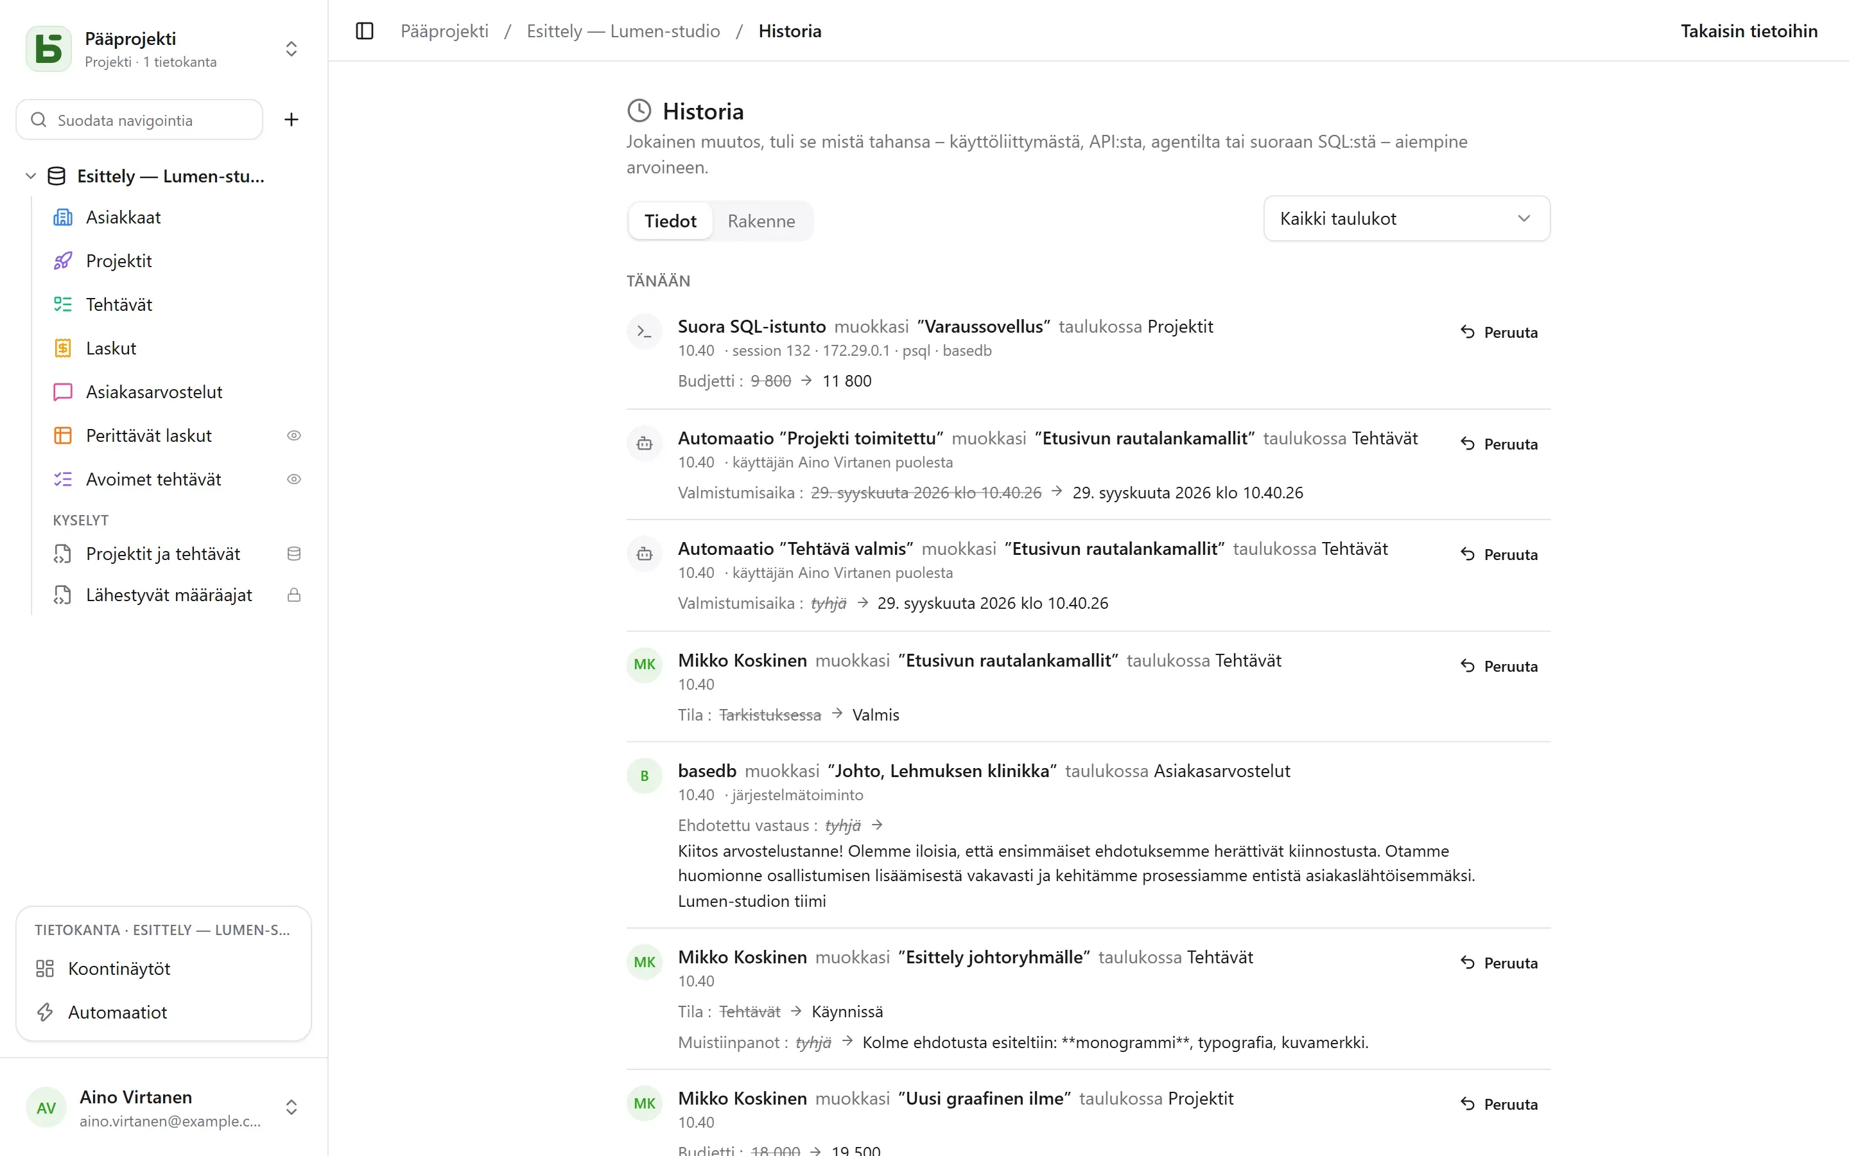
Task: Click lock icon next to Lähestyvät määräajat
Action: click(x=294, y=595)
